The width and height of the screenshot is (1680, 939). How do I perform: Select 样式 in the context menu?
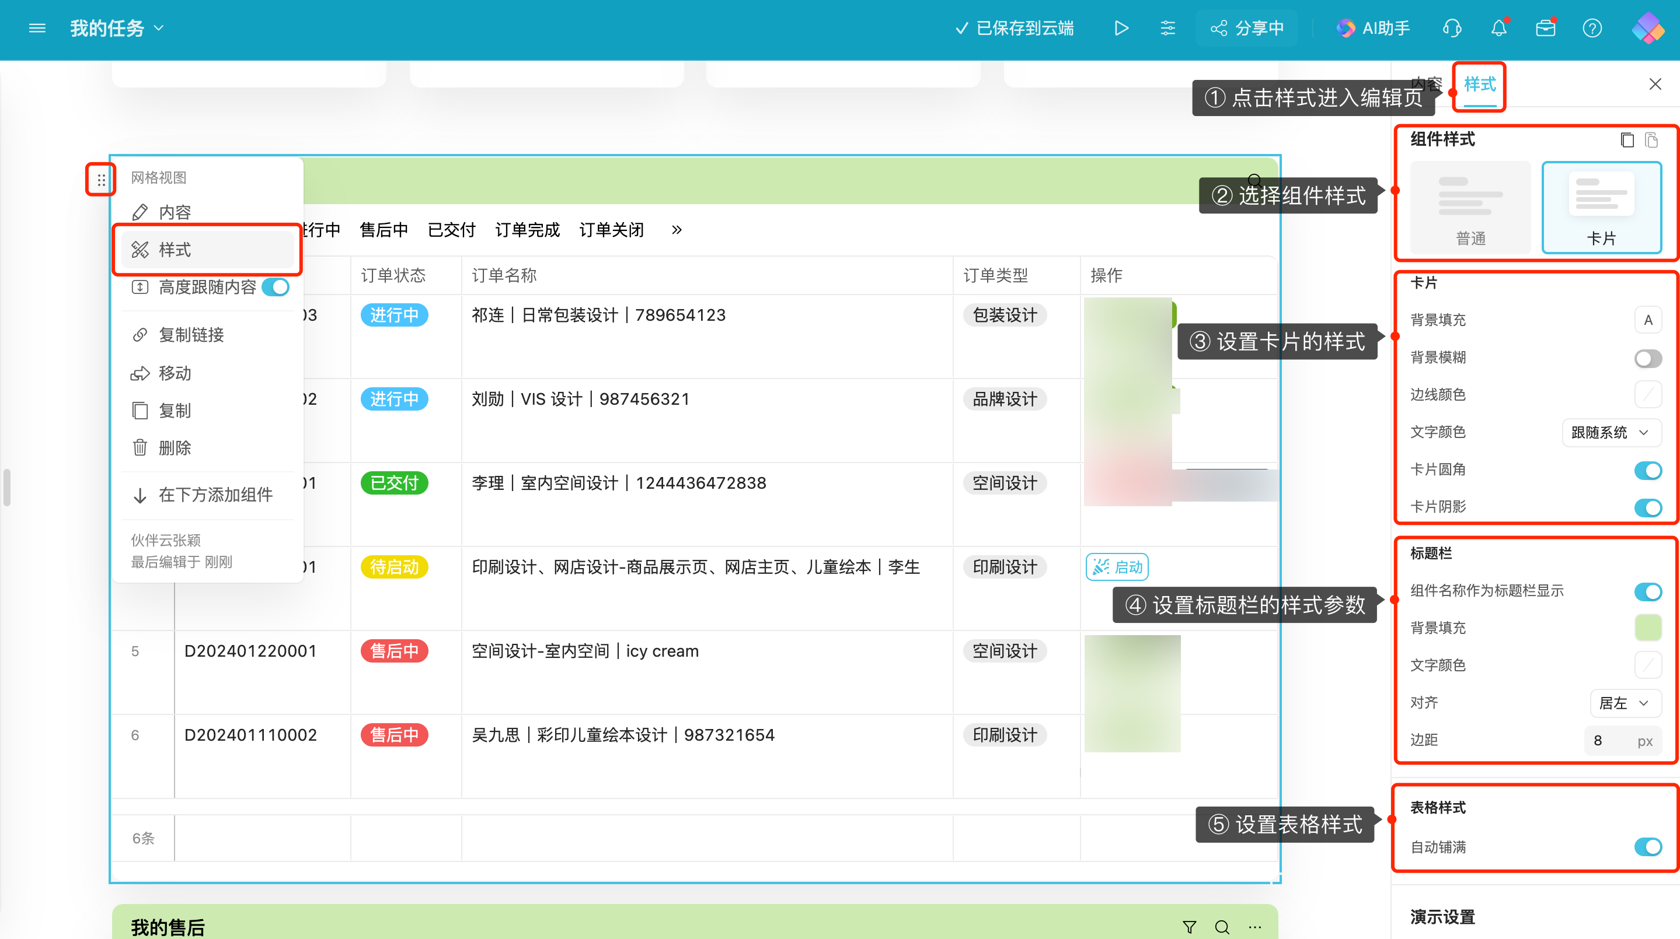click(x=207, y=250)
